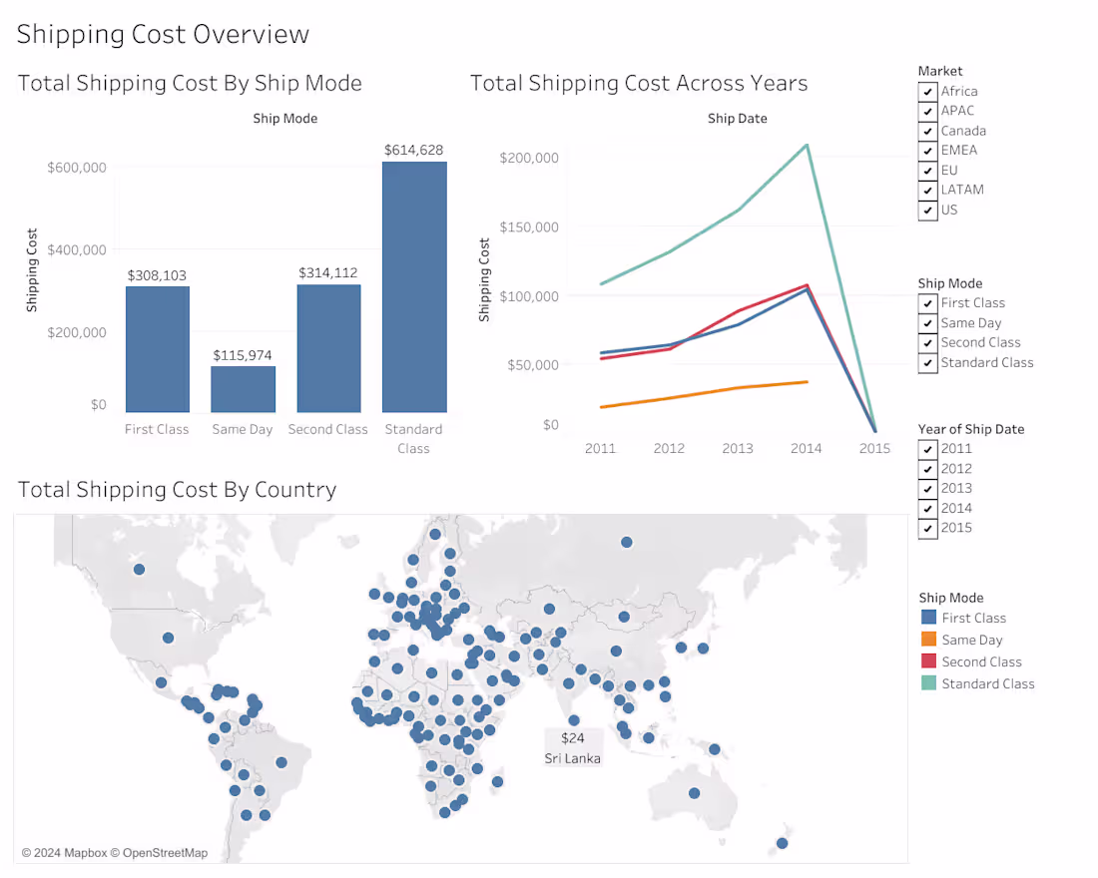The height and width of the screenshot is (878, 1098).
Task: Select the map dot over Australia
Action: coord(694,793)
